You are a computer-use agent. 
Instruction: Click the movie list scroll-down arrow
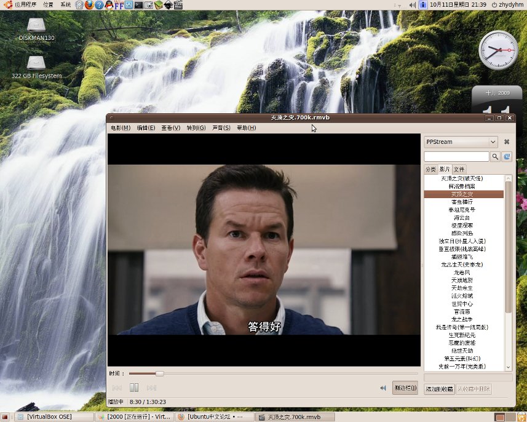coord(508,367)
